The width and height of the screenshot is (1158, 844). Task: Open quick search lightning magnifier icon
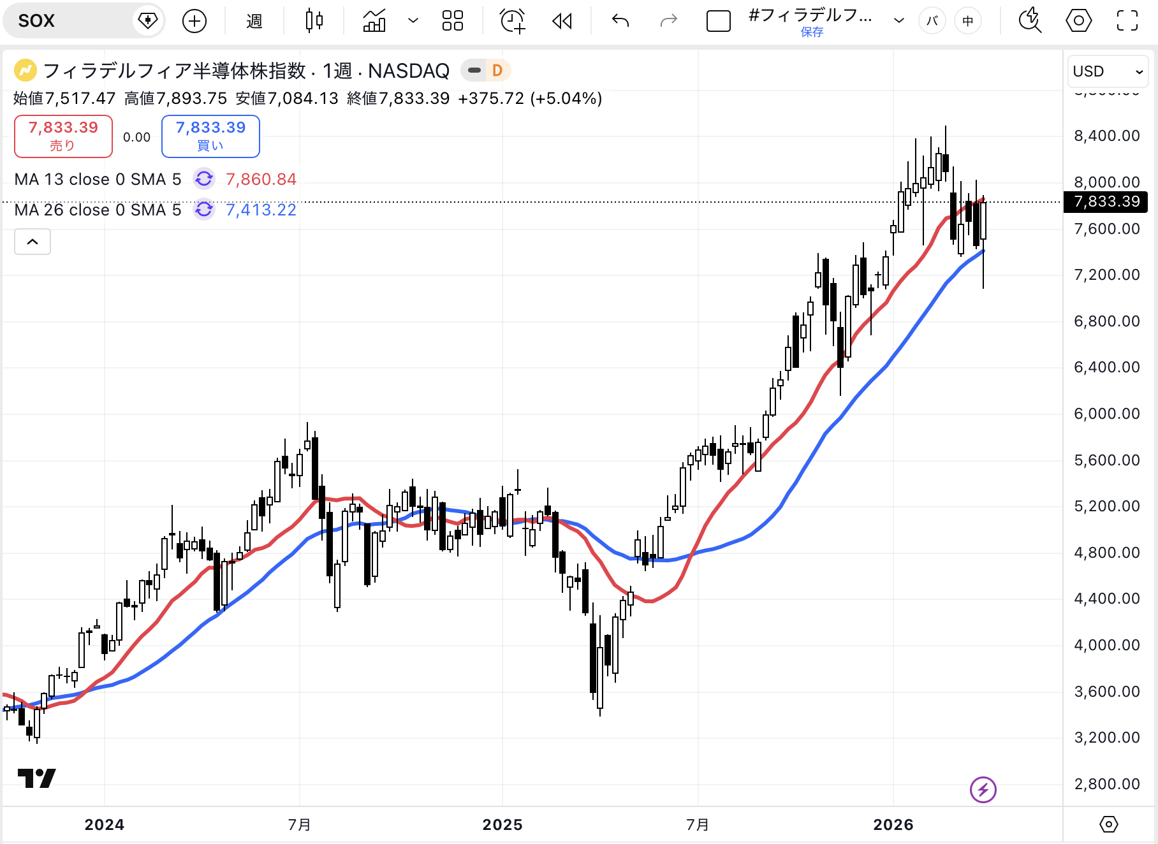click(x=1029, y=21)
